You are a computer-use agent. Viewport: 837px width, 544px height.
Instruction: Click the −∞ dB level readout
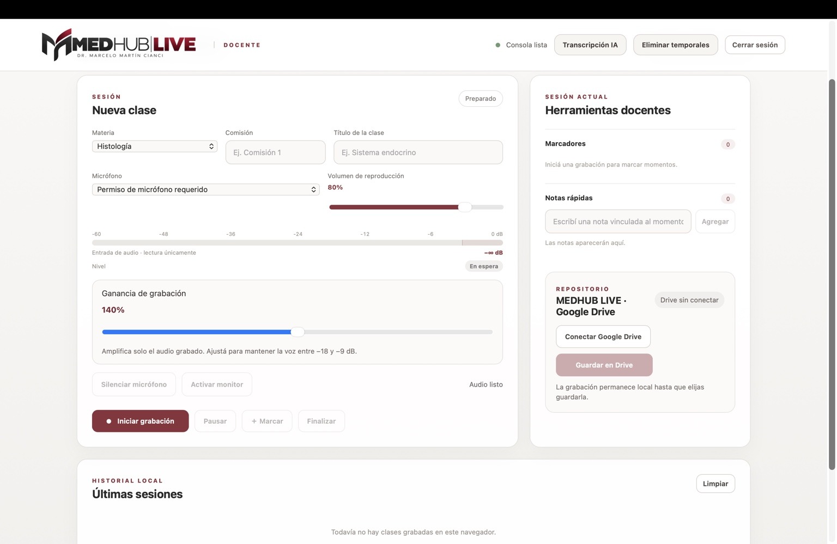pos(494,253)
